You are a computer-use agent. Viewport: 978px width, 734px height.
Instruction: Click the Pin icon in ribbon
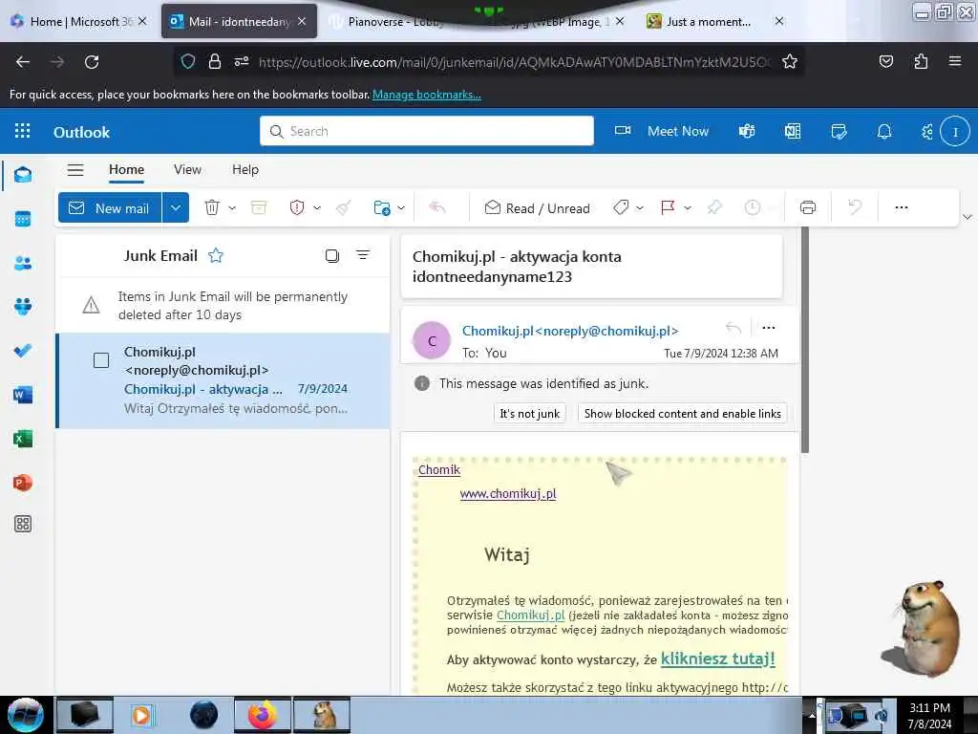[x=714, y=207]
